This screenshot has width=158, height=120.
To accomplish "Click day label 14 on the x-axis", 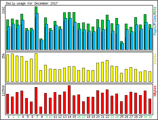I will tap(69, 117).
